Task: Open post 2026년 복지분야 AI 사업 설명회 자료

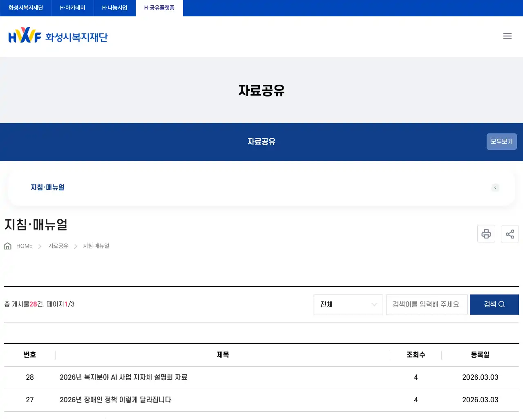Action: click(x=123, y=377)
